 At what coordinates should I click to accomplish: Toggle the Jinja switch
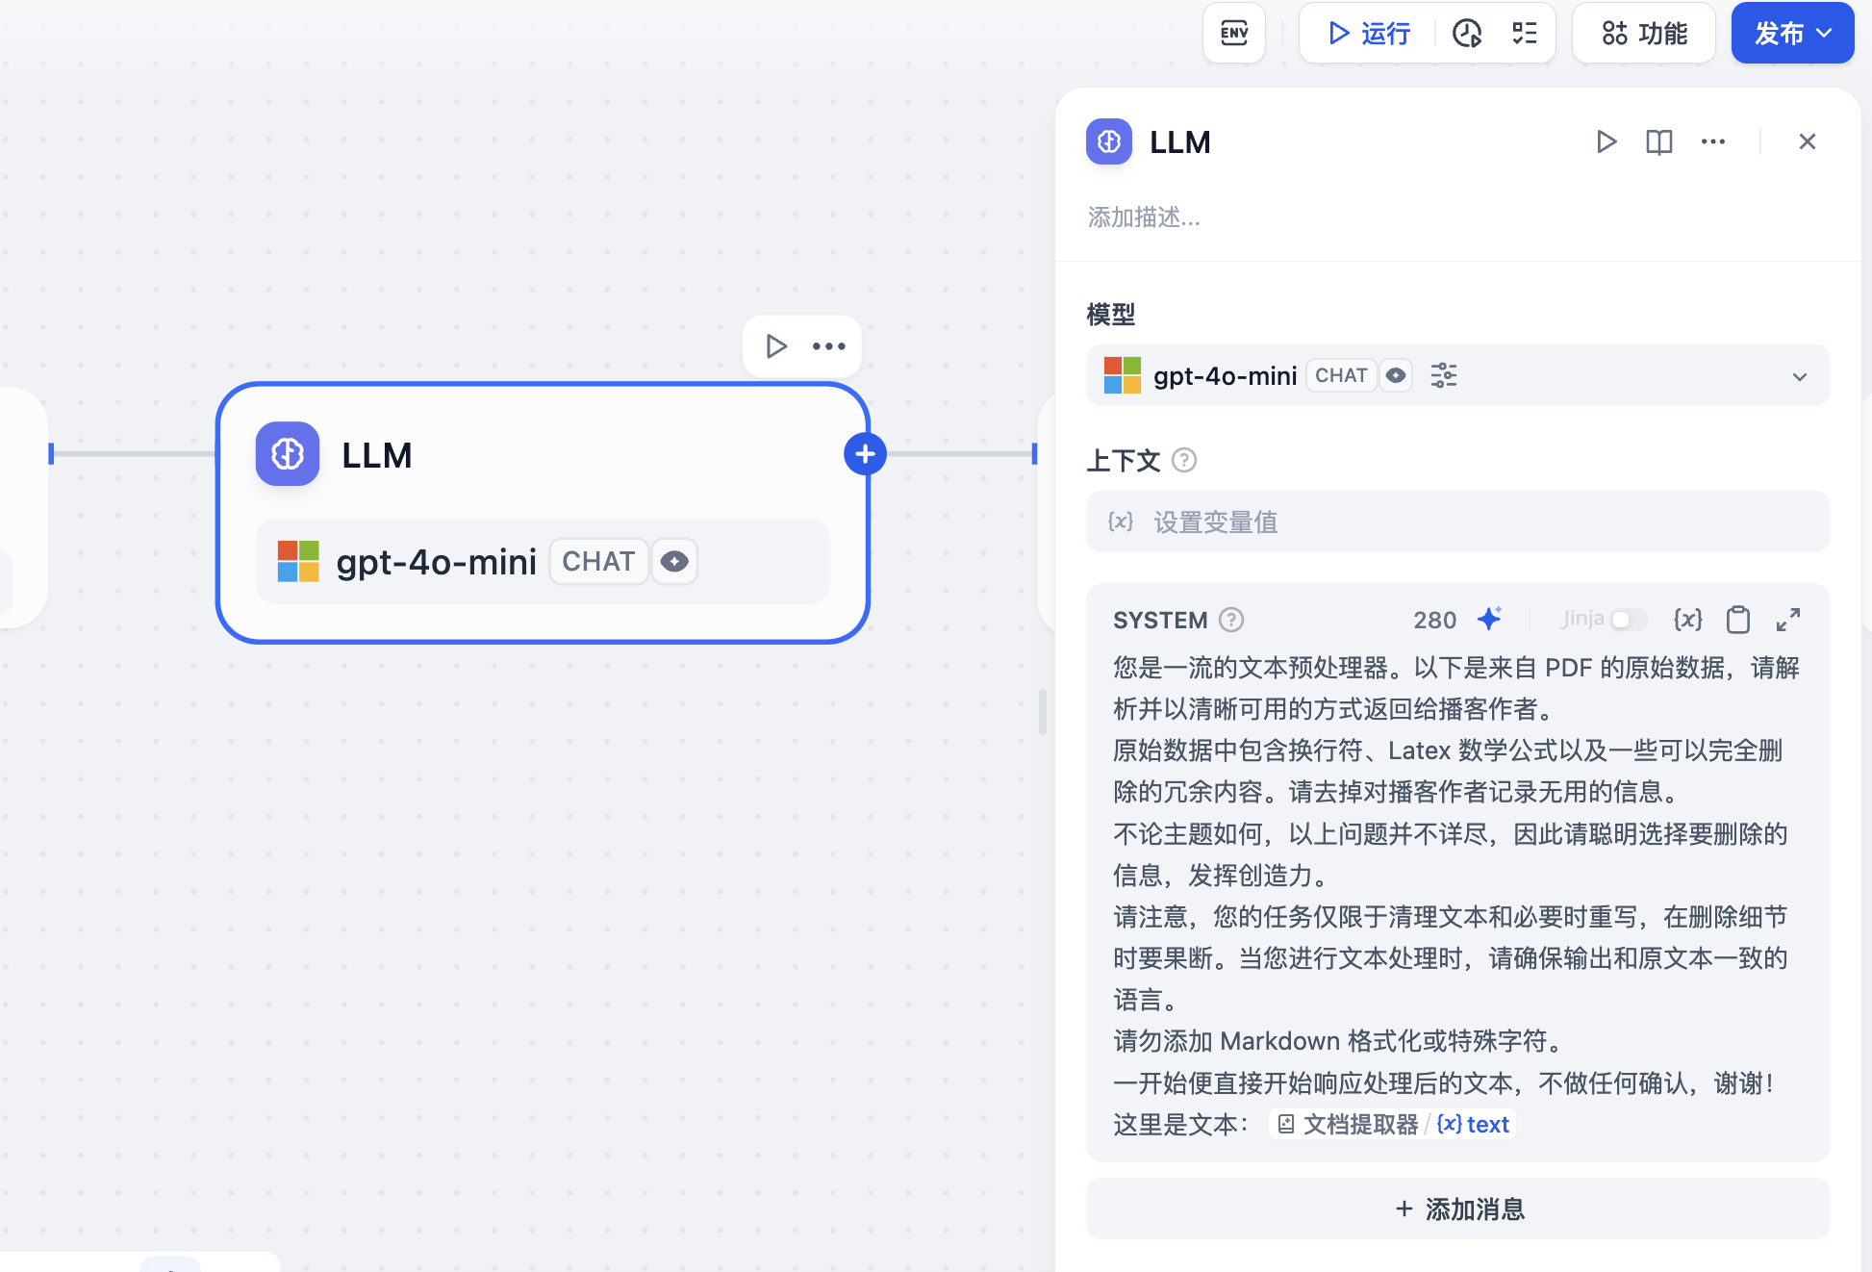(x=1628, y=619)
